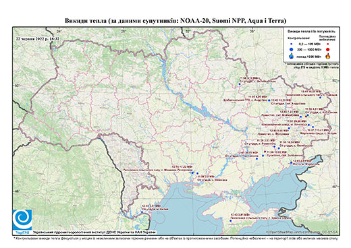Click the blue marker in Crimea

tap(230, 221)
